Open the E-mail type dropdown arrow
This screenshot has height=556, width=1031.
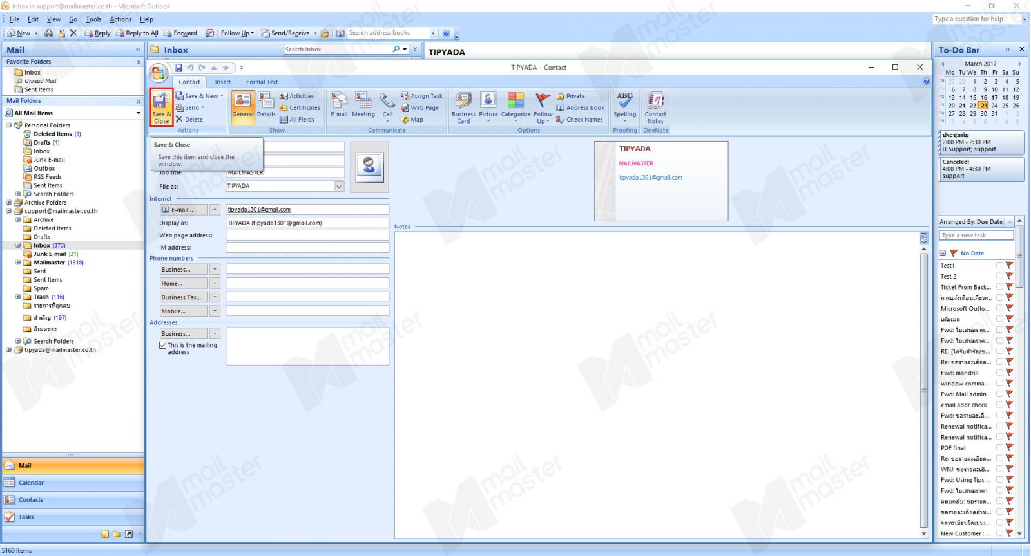click(x=215, y=210)
